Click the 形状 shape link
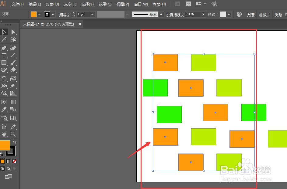The height and width of the screenshot is (189, 287). click(264, 15)
